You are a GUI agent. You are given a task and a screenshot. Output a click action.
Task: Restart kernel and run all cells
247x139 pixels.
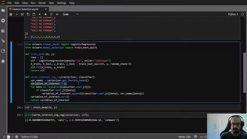[57, 14]
